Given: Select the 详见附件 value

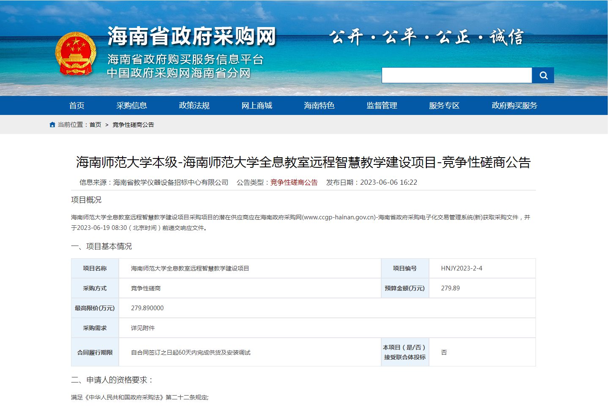Looking at the screenshot, I should pyautogui.click(x=143, y=328).
